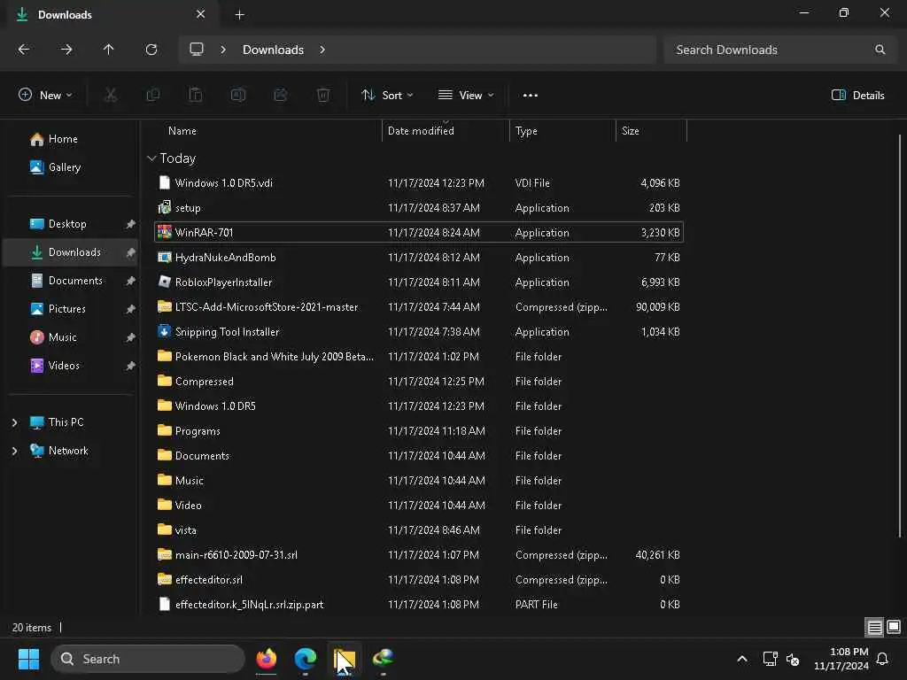Select effecteditor.k_5INqLr.srl.zip.part file
Viewport: 907px width, 680px height.
tap(419, 604)
